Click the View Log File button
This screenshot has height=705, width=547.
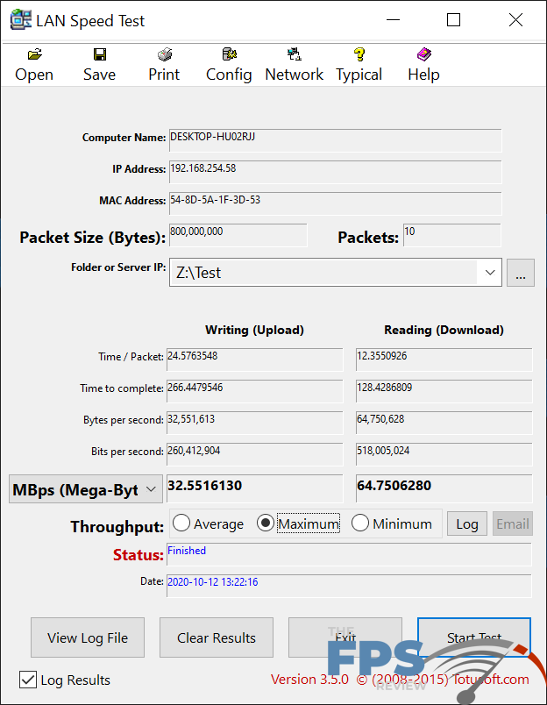point(88,637)
